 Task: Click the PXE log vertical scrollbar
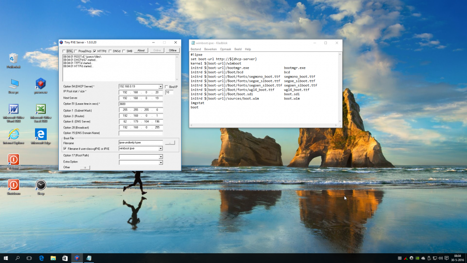[x=177, y=68]
